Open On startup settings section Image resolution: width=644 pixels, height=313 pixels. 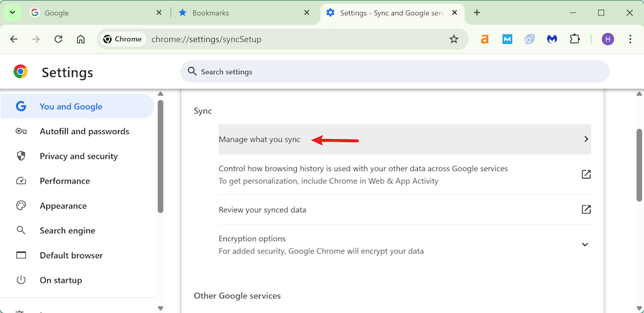pyautogui.click(x=77, y=280)
